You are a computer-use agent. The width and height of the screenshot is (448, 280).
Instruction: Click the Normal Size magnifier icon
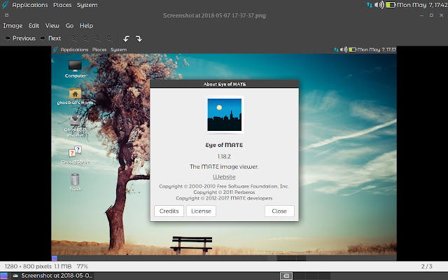tap(98, 38)
